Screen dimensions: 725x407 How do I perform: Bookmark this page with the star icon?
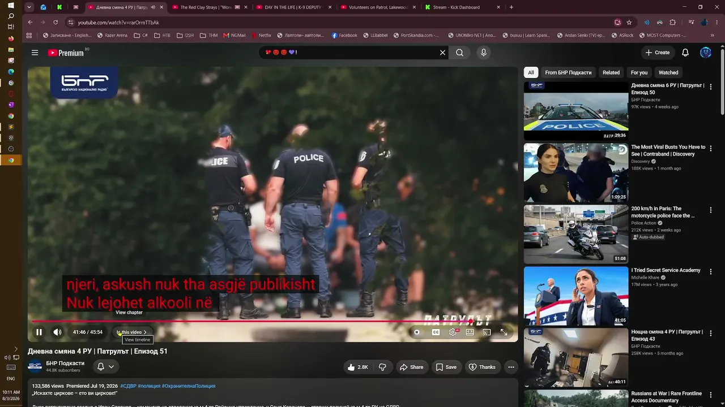coord(629,23)
